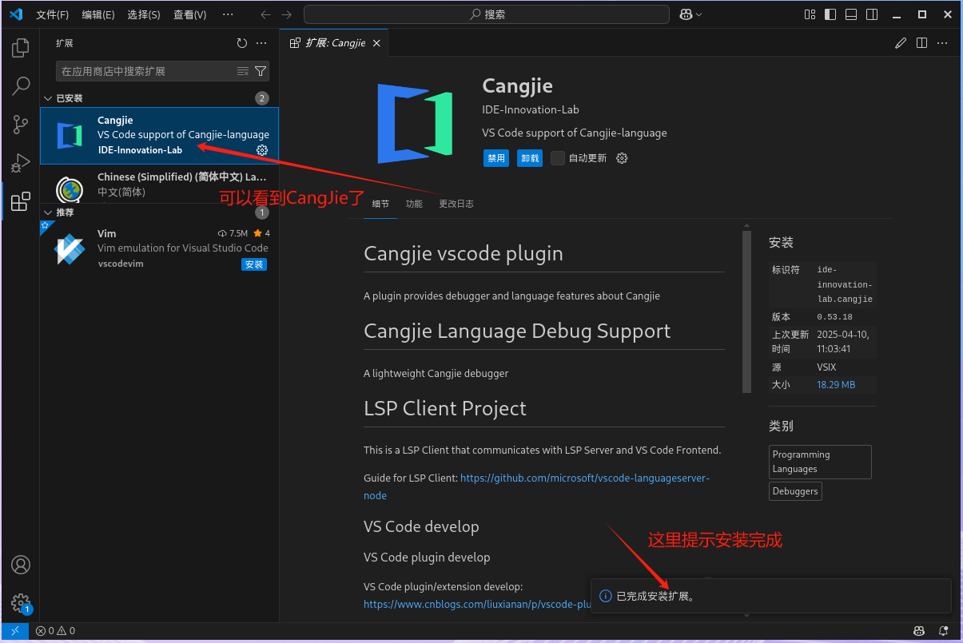Switch to the Details tab
The image size is (963, 643).
pyautogui.click(x=380, y=204)
